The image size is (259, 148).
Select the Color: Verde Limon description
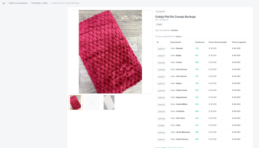coord(179,90)
